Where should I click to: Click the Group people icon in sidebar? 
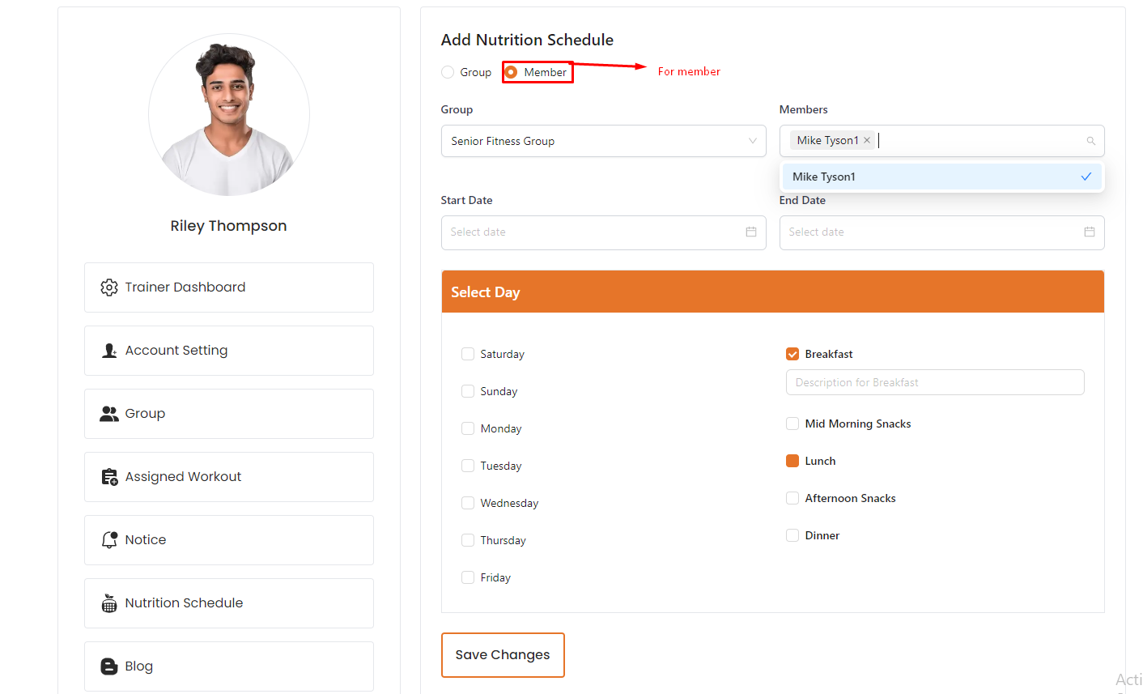[x=109, y=414]
